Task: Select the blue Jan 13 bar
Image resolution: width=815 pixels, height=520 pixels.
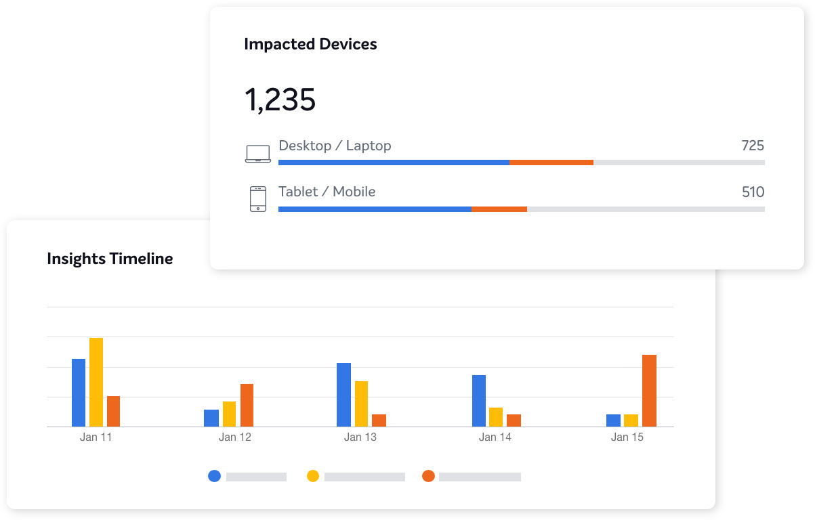Action: click(343, 395)
